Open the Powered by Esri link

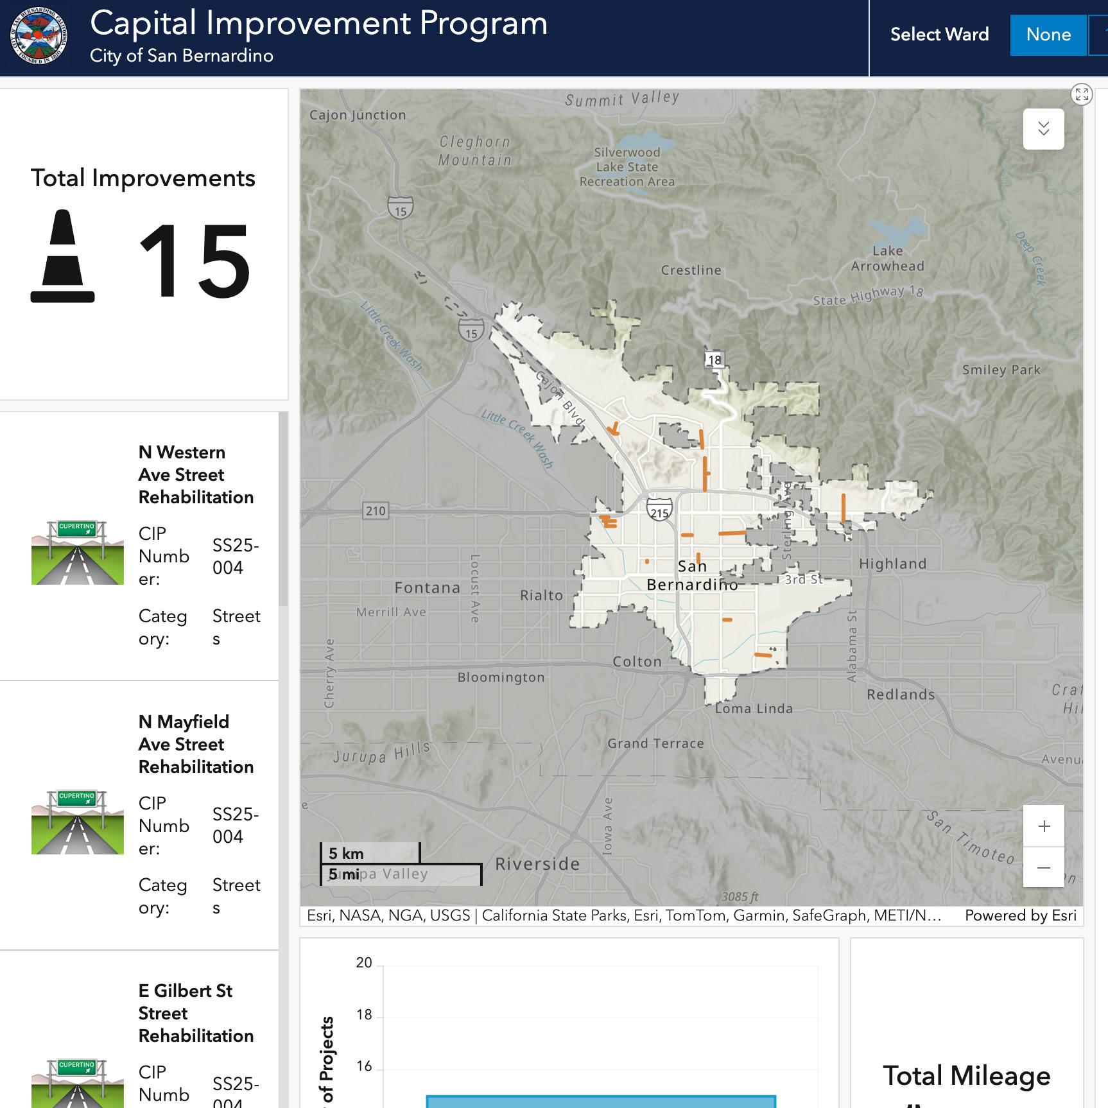pyautogui.click(x=1021, y=915)
